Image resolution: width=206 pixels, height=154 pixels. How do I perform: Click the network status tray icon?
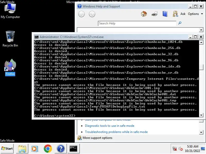click(x=175, y=149)
